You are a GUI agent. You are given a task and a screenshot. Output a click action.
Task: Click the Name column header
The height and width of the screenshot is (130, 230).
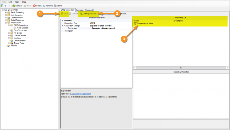[153, 21]
